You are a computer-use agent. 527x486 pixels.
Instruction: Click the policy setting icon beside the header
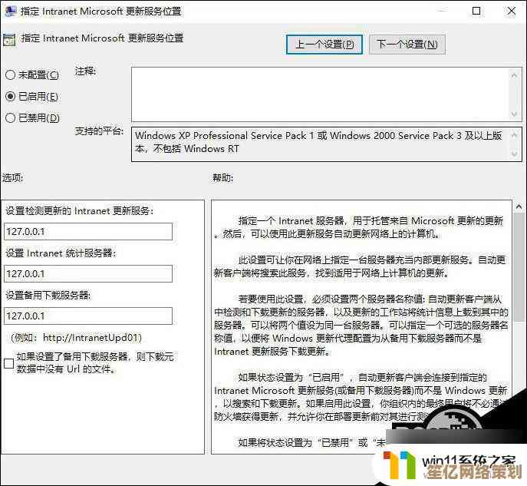coord(9,39)
